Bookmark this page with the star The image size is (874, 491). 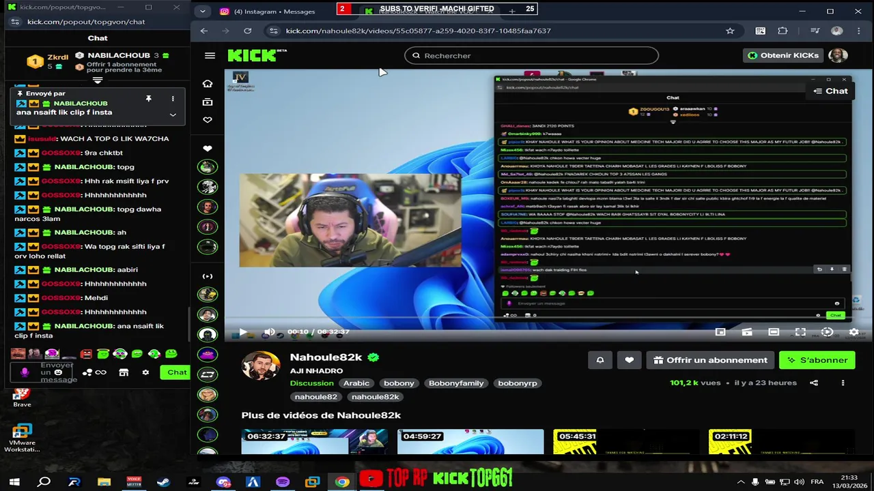[730, 31]
